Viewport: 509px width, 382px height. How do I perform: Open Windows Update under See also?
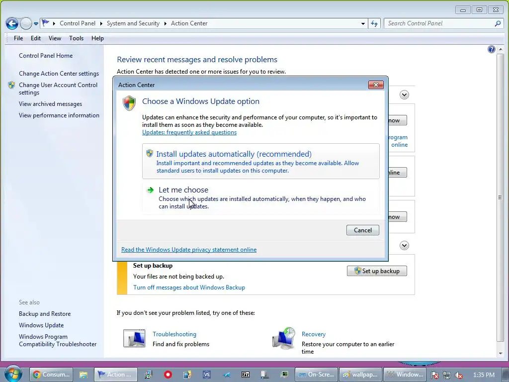41,325
